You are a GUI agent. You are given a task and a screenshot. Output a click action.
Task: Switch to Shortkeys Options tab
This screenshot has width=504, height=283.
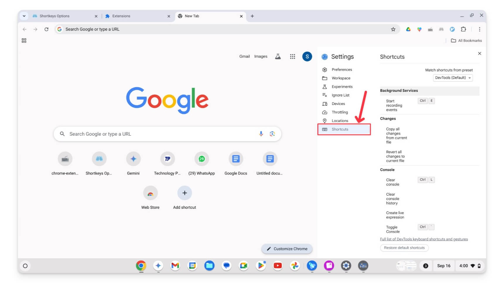pos(65,16)
